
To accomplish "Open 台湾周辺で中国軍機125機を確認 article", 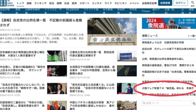I will [92, 70].
